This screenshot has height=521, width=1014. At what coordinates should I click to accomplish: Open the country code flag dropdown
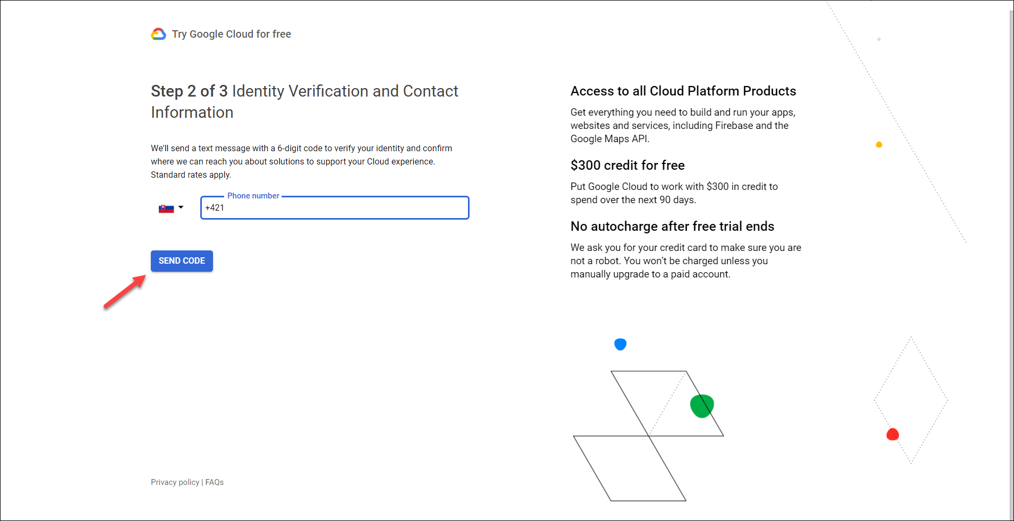(x=171, y=208)
